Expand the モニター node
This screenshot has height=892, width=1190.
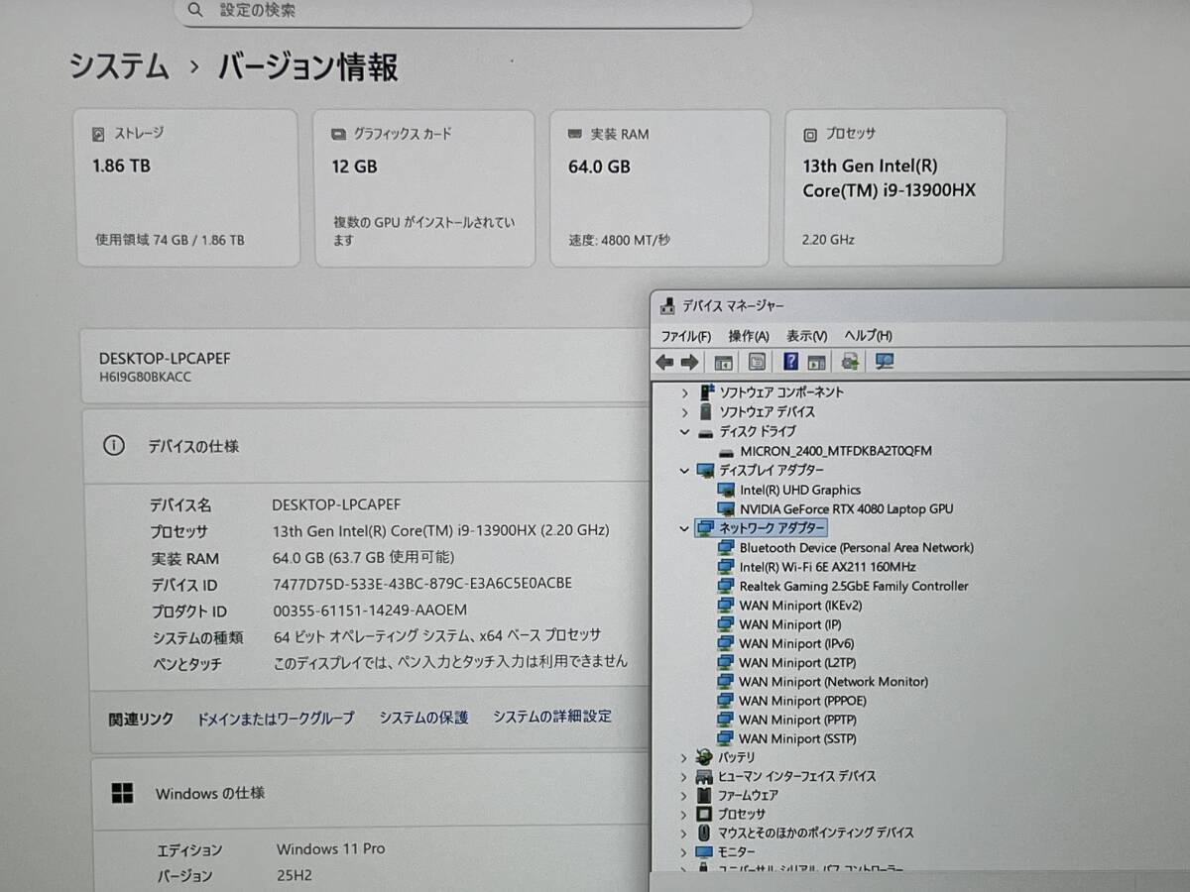[683, 852]
